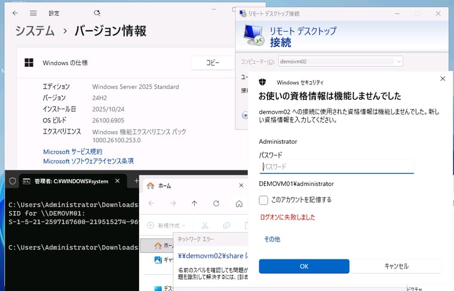The height and width of the screenshot is (291, 454).
Task: Click the パスワード input field
Action: click(338, 167)
